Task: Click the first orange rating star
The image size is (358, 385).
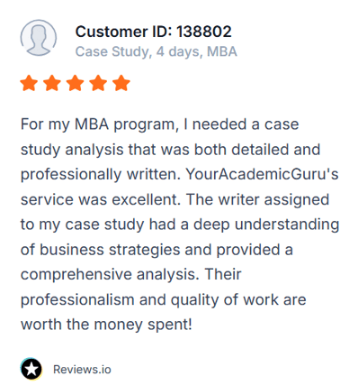Action: [29, 83]
